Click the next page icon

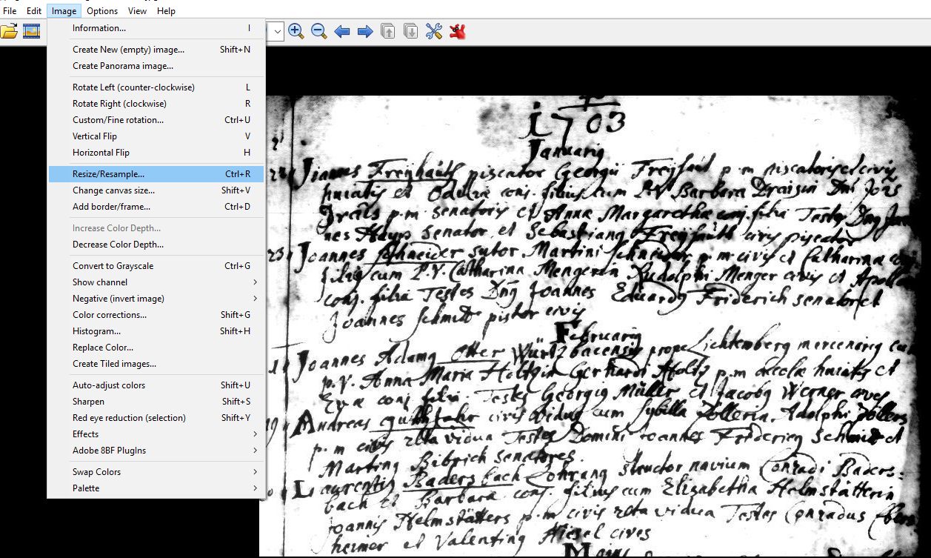coord(411,31)
